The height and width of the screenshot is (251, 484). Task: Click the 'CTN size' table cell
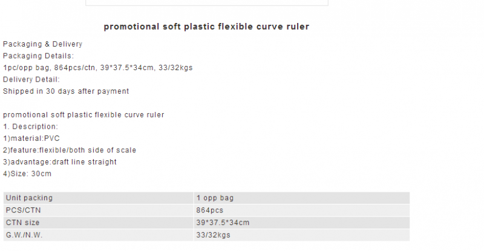click(x=99, y=223)
